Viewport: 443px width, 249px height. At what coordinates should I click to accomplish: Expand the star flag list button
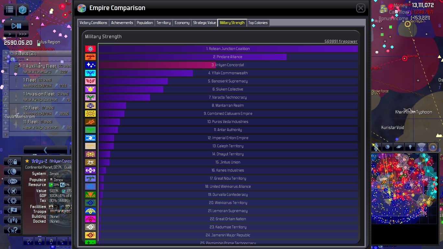[x=12, y=210]
